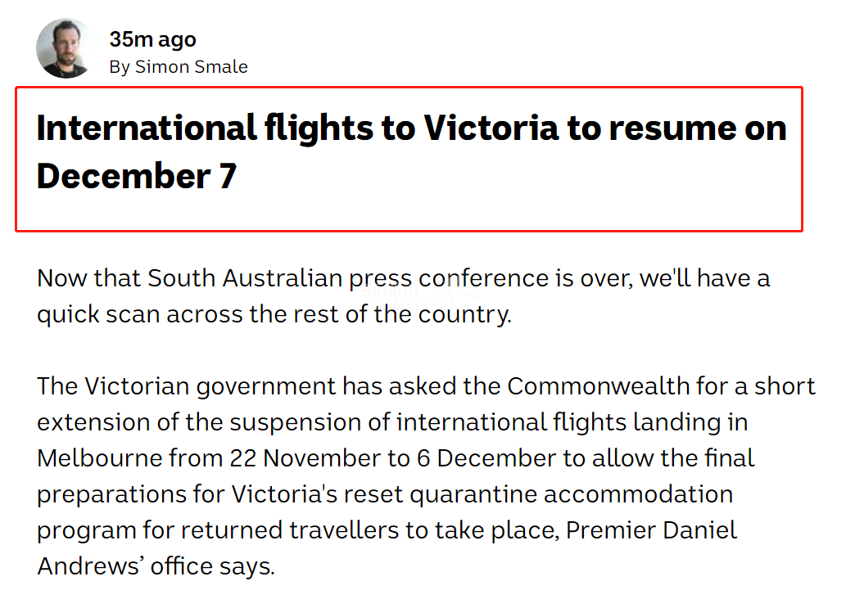The image size is (846, 590).
Task: Click "December 7" in the headline
Action: (137, 176)
